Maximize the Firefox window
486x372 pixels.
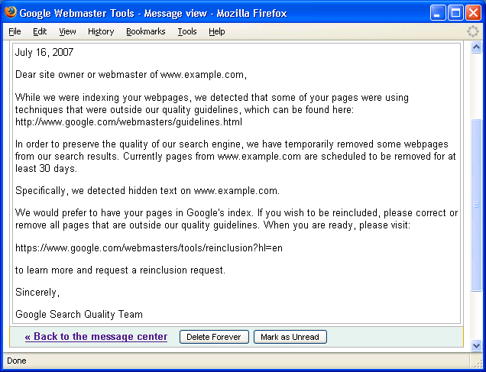coord(455,13)
